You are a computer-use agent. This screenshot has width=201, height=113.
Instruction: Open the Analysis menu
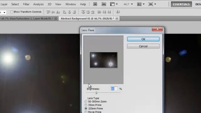[38, 4]
